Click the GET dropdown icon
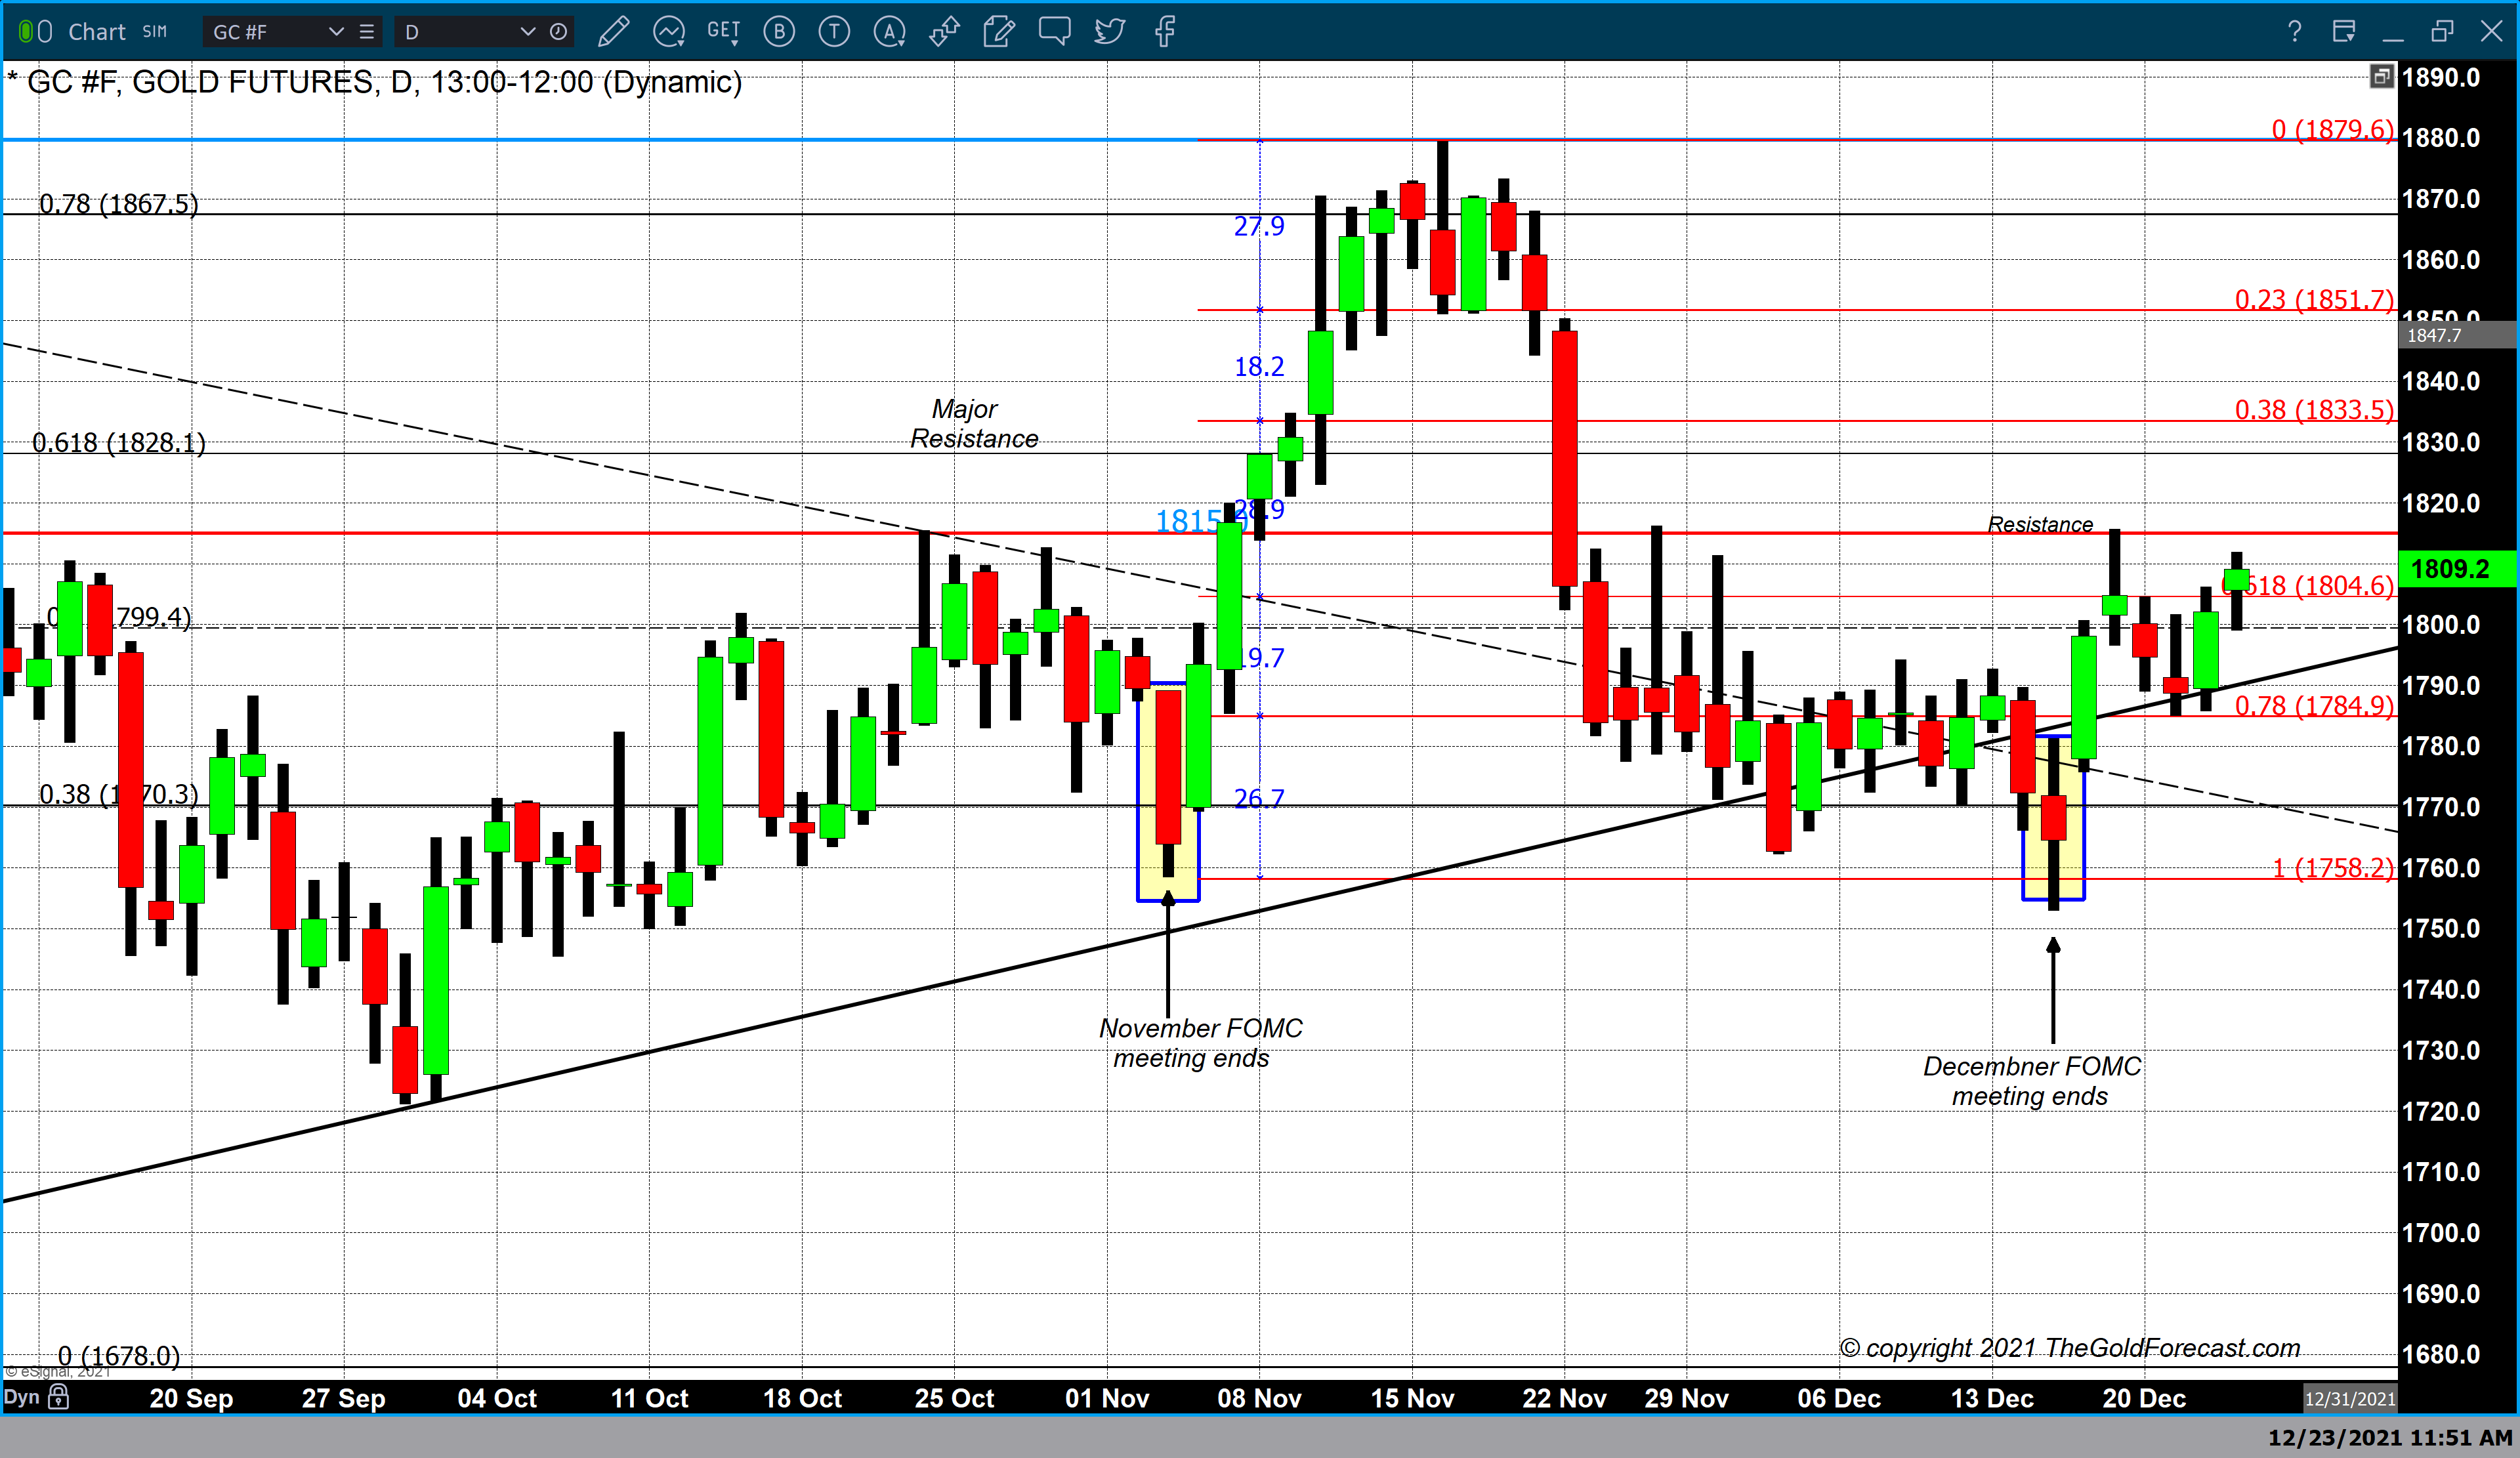 click(x=723, y=32)
